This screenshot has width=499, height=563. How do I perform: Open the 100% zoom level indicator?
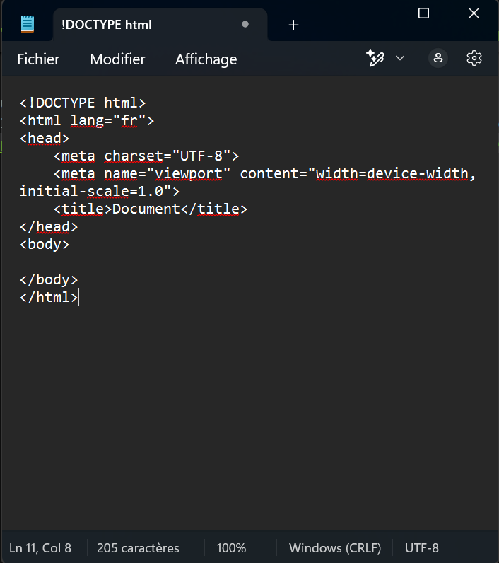point(231,548)
